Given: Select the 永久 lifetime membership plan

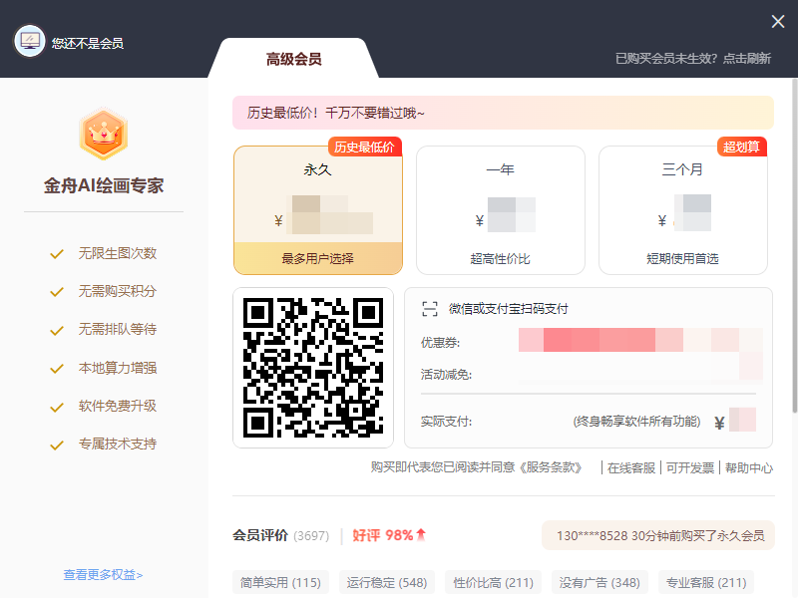Looking at the screenshot, I should [x=317, y=209].
